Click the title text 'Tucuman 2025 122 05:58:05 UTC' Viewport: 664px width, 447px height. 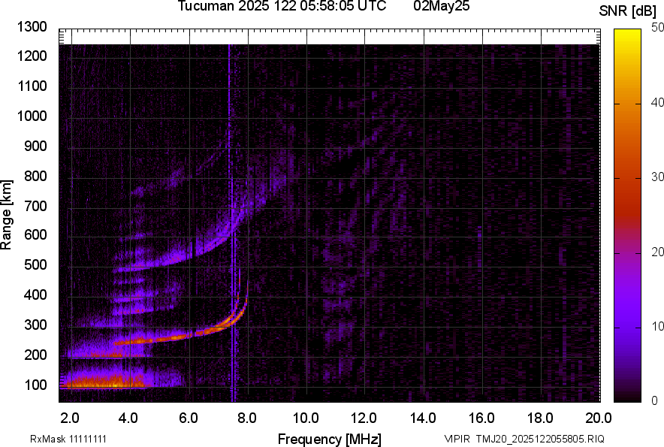282,6
